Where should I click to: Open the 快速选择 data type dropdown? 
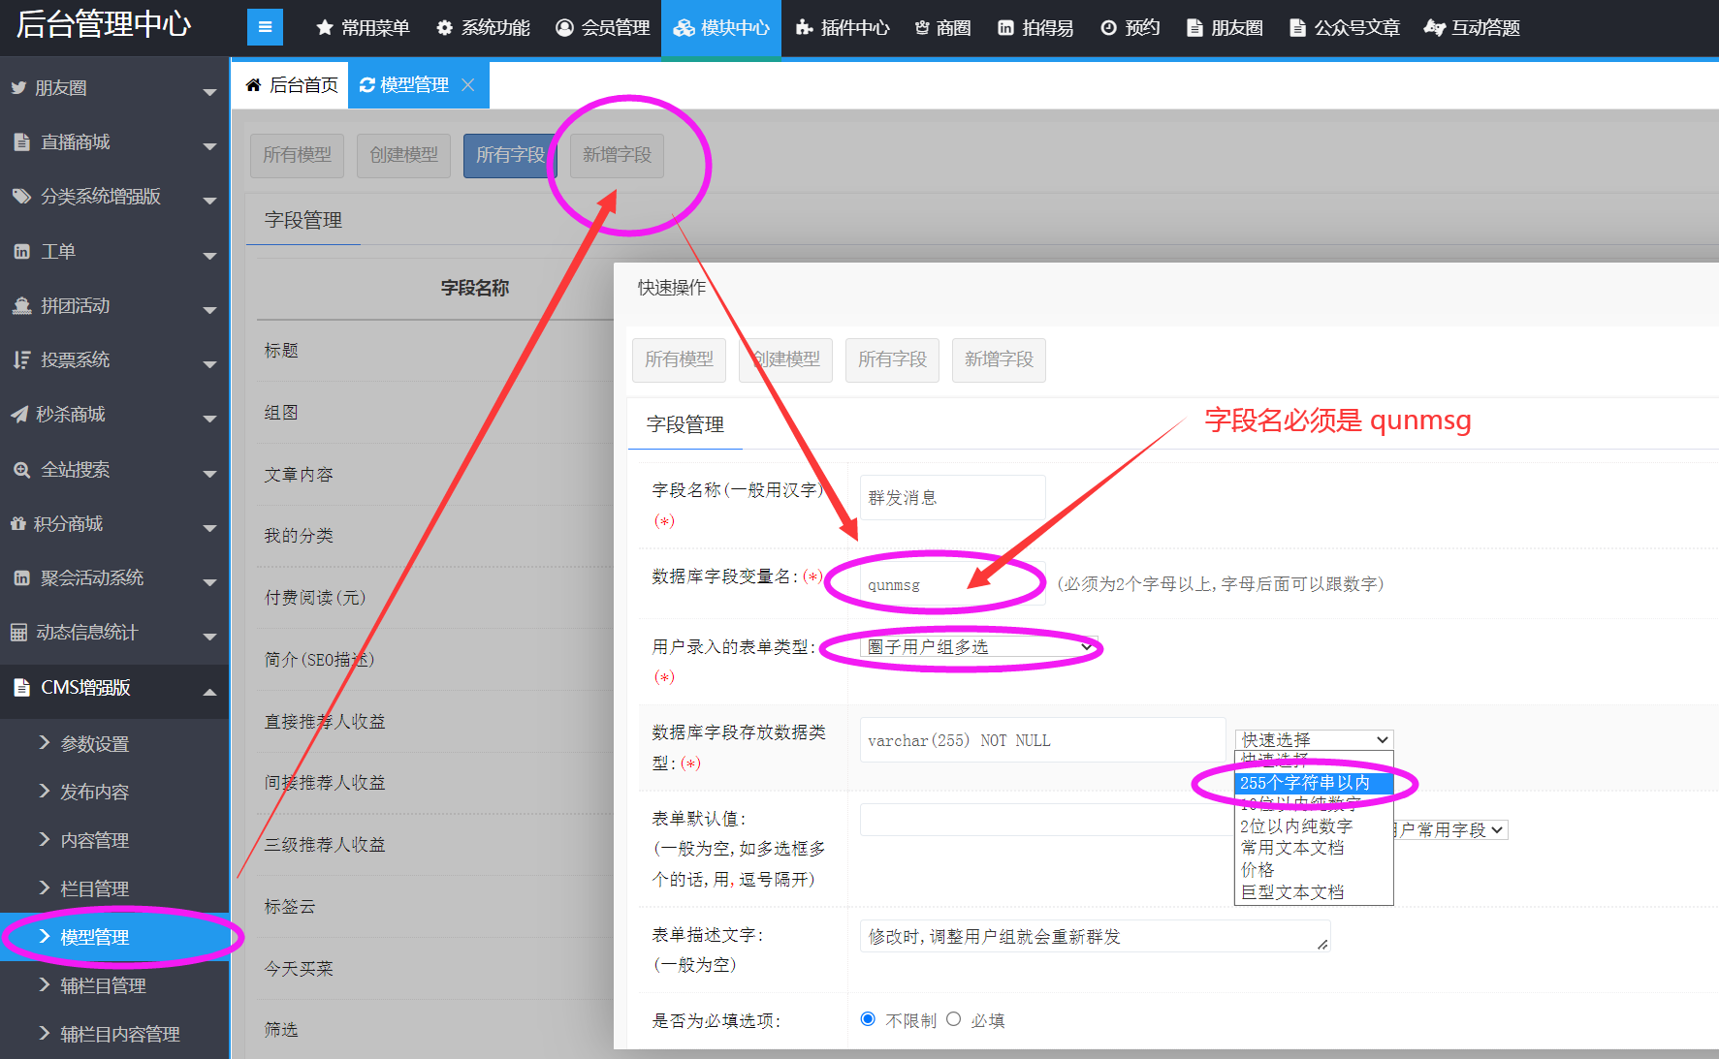[x=1314, y=739]
